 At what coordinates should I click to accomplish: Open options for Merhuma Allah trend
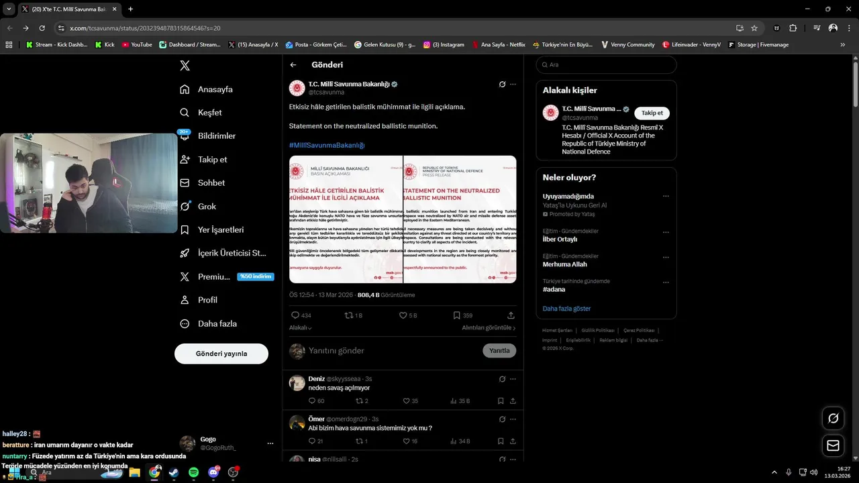pos(666,257)
